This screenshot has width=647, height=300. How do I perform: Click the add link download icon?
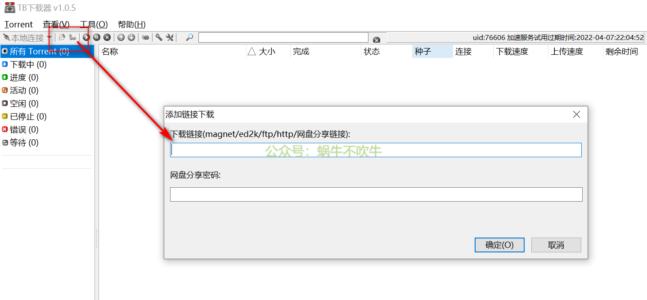tap(73, 37)
